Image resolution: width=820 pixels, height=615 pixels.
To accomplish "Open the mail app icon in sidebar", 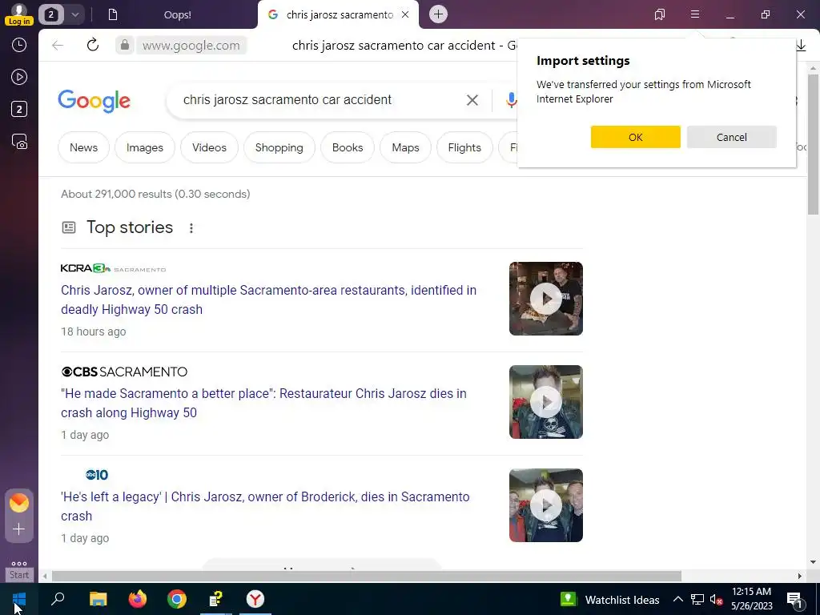I will [x=19, y=503].
